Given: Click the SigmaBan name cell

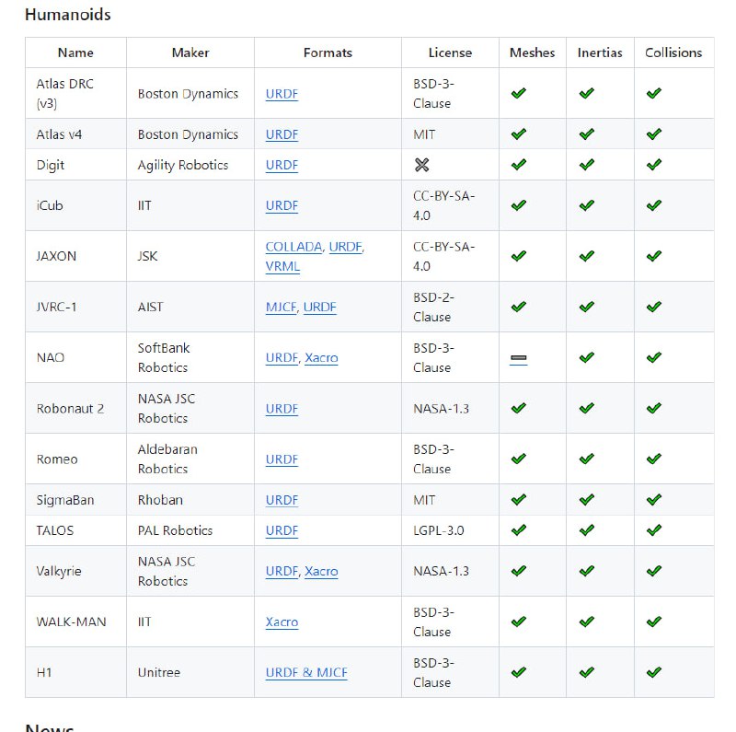Looking at the screenshot, I should [65, 500].
